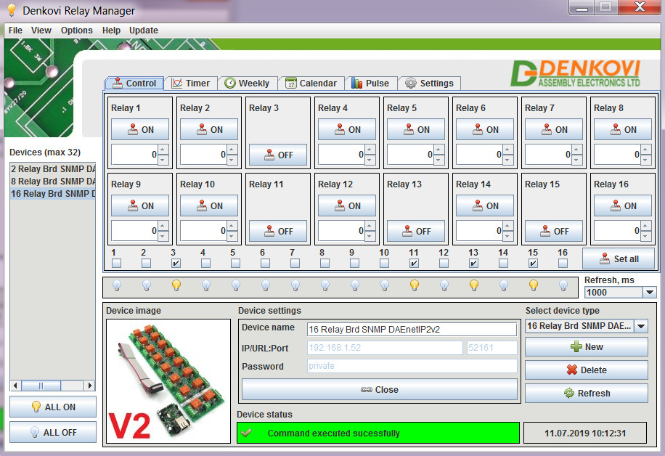
Task: Increase the Relay 1 timer value
Action: (163, 150)
